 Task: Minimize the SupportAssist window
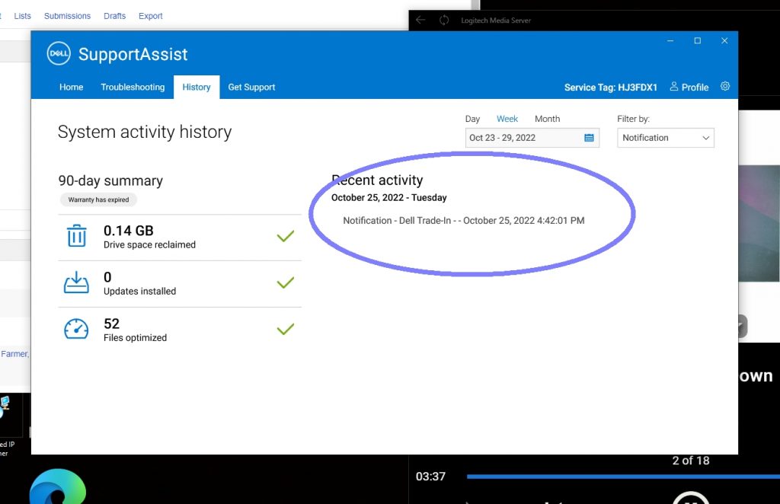click(x=670, y=41)
